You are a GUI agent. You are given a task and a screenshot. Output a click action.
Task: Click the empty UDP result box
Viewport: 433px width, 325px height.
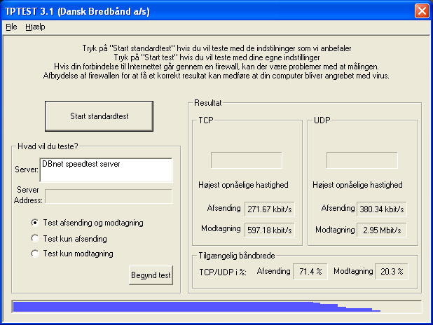pyautogui.click(x=362, y=160)
